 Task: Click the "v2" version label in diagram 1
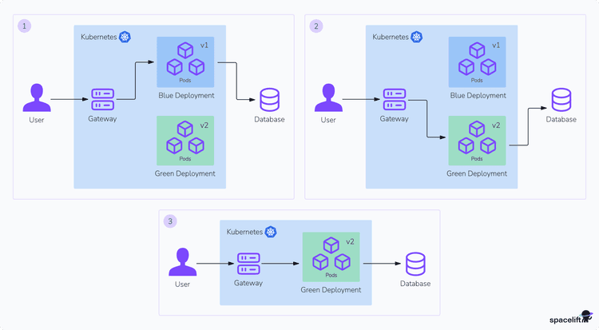click(204, 125)
